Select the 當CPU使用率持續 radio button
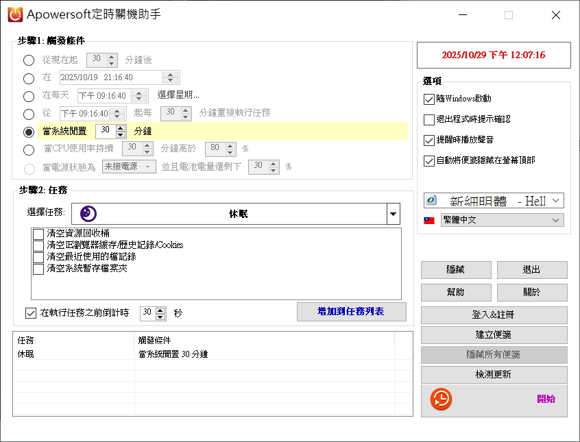The height and width of the screenshot is (442, 580). 29,149
